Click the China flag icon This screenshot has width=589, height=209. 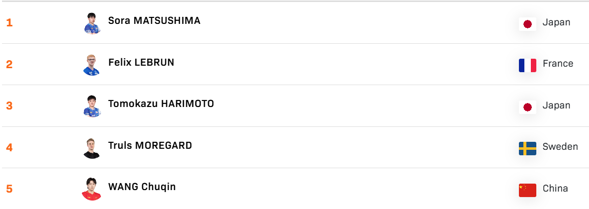[527, 190]
